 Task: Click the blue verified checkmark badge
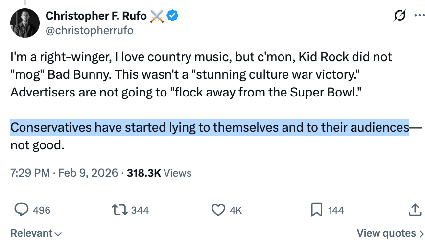(x=172, y=16)
